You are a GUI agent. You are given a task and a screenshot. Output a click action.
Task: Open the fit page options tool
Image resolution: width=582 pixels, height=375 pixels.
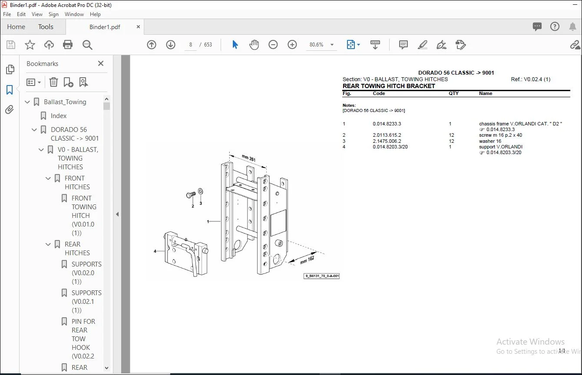[353, 45]
